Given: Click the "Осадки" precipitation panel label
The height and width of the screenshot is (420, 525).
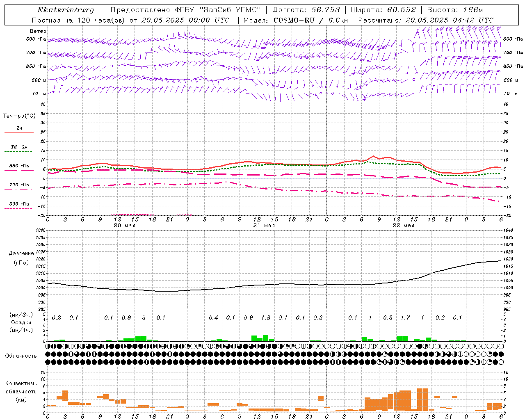Looking at the screenshot, I should (x=21, y=322).
